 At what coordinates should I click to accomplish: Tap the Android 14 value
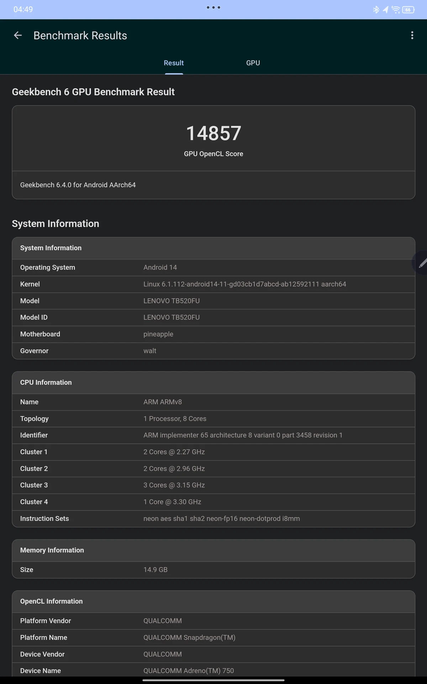[x=160, y=268]
